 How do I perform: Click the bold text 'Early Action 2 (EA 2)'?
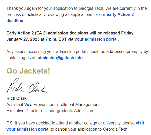[27, 33]
